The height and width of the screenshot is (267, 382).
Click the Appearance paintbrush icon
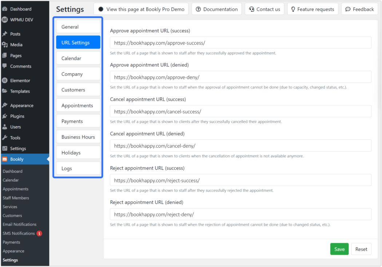5,105
